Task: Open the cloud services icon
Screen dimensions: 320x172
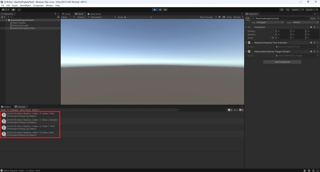Action: point(13,10)
